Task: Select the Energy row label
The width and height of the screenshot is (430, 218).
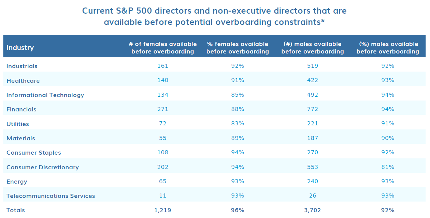Action: (x=17, y=182)
